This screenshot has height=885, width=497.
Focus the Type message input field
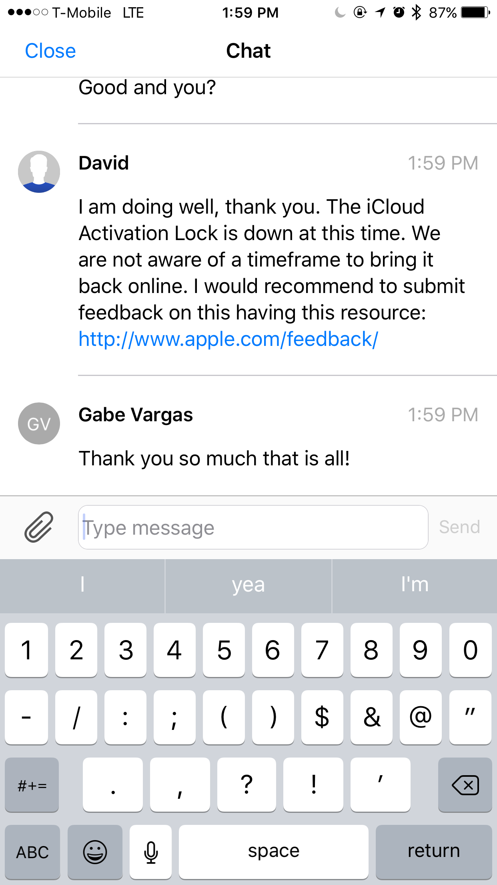click(253, 527)
